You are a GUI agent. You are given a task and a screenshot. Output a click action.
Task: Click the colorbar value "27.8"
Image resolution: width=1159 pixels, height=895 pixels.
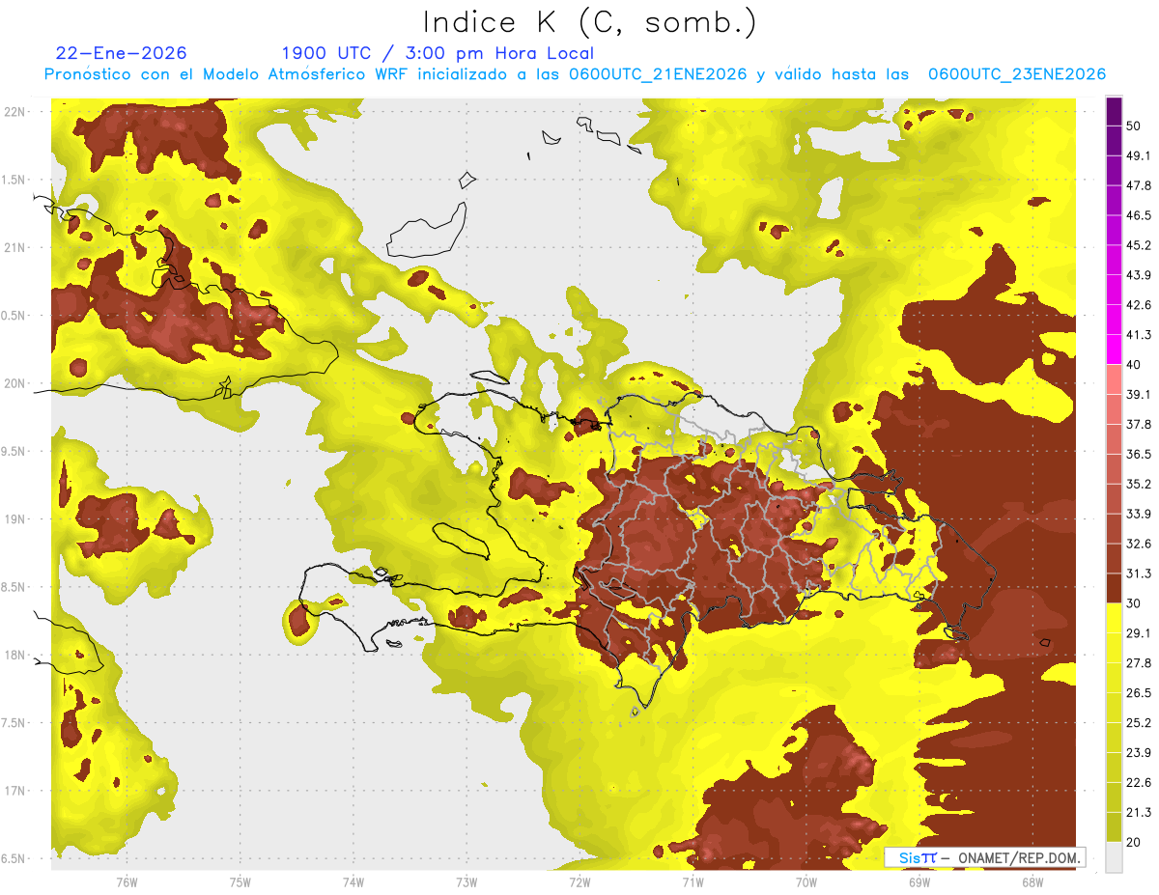pos(1139,662)
